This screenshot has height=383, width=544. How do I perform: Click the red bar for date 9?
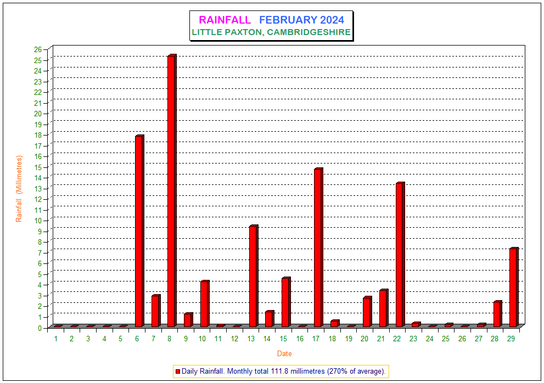pyautogui.click(x=188, y=320)
